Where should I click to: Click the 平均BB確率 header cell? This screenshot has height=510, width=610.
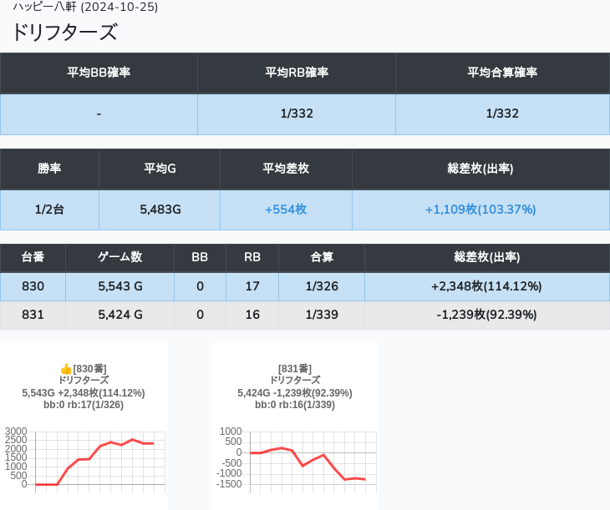pos(99,73)
